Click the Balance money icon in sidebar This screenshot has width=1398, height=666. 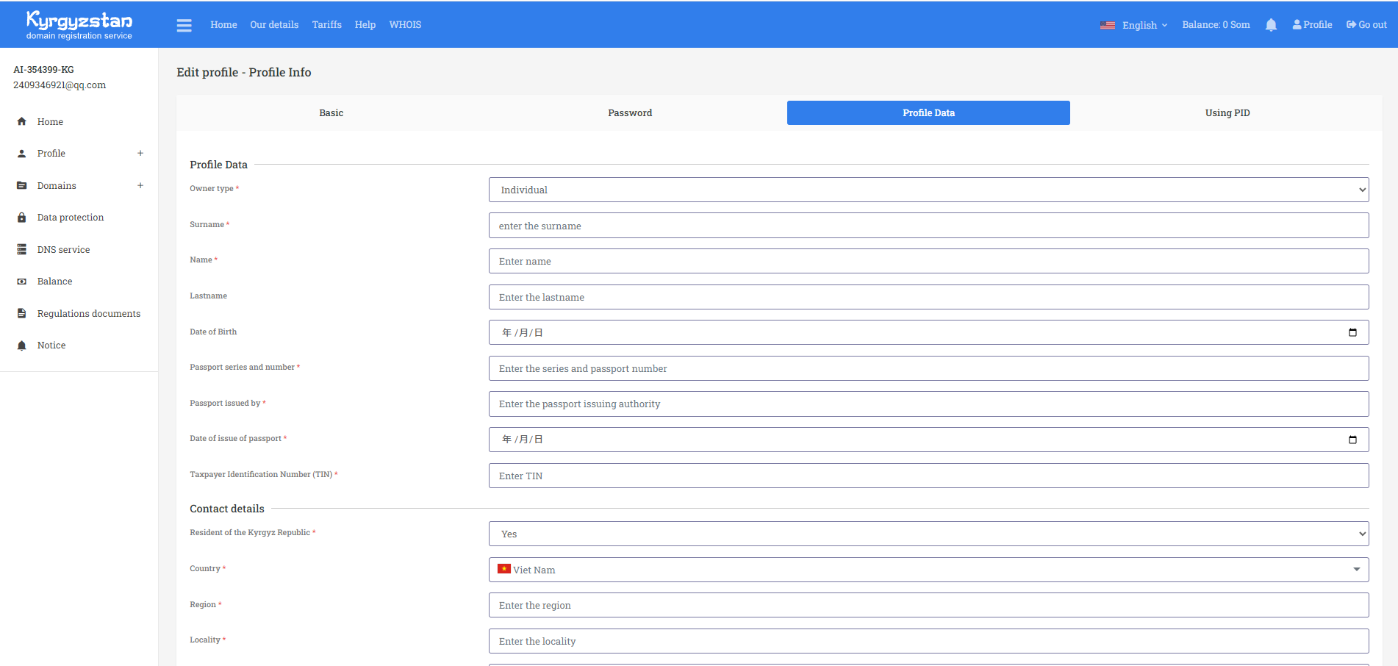pos(22,282)
